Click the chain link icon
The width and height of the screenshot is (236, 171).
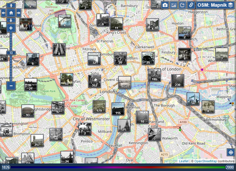pyautogui.click(x=191, y=5)
